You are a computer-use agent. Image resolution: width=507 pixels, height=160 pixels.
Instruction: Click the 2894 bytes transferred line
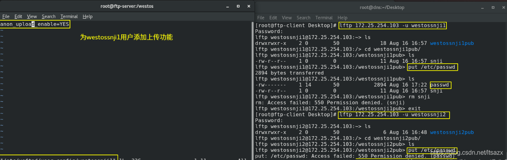[289, 73]
